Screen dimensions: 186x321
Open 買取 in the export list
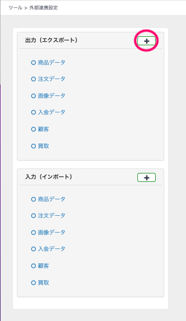[43, 146]
